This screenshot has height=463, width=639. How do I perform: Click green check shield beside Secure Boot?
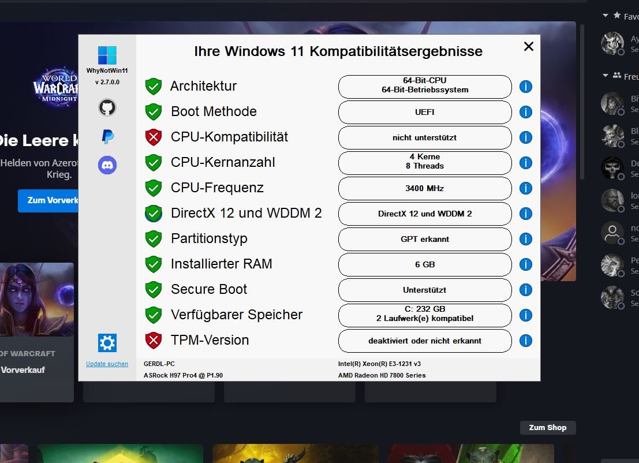click(x=154, y=290)
